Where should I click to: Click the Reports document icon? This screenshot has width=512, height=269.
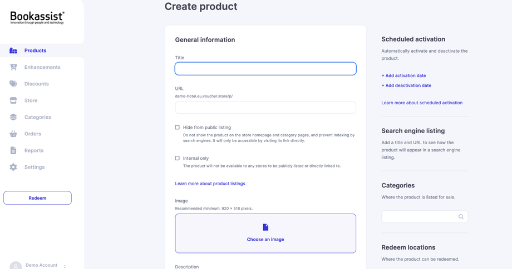click(x=13, y=150)
